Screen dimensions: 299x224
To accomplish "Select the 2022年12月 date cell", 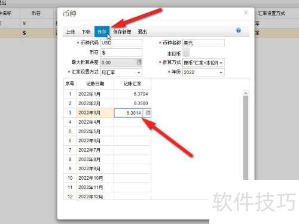I will (95, 197).
